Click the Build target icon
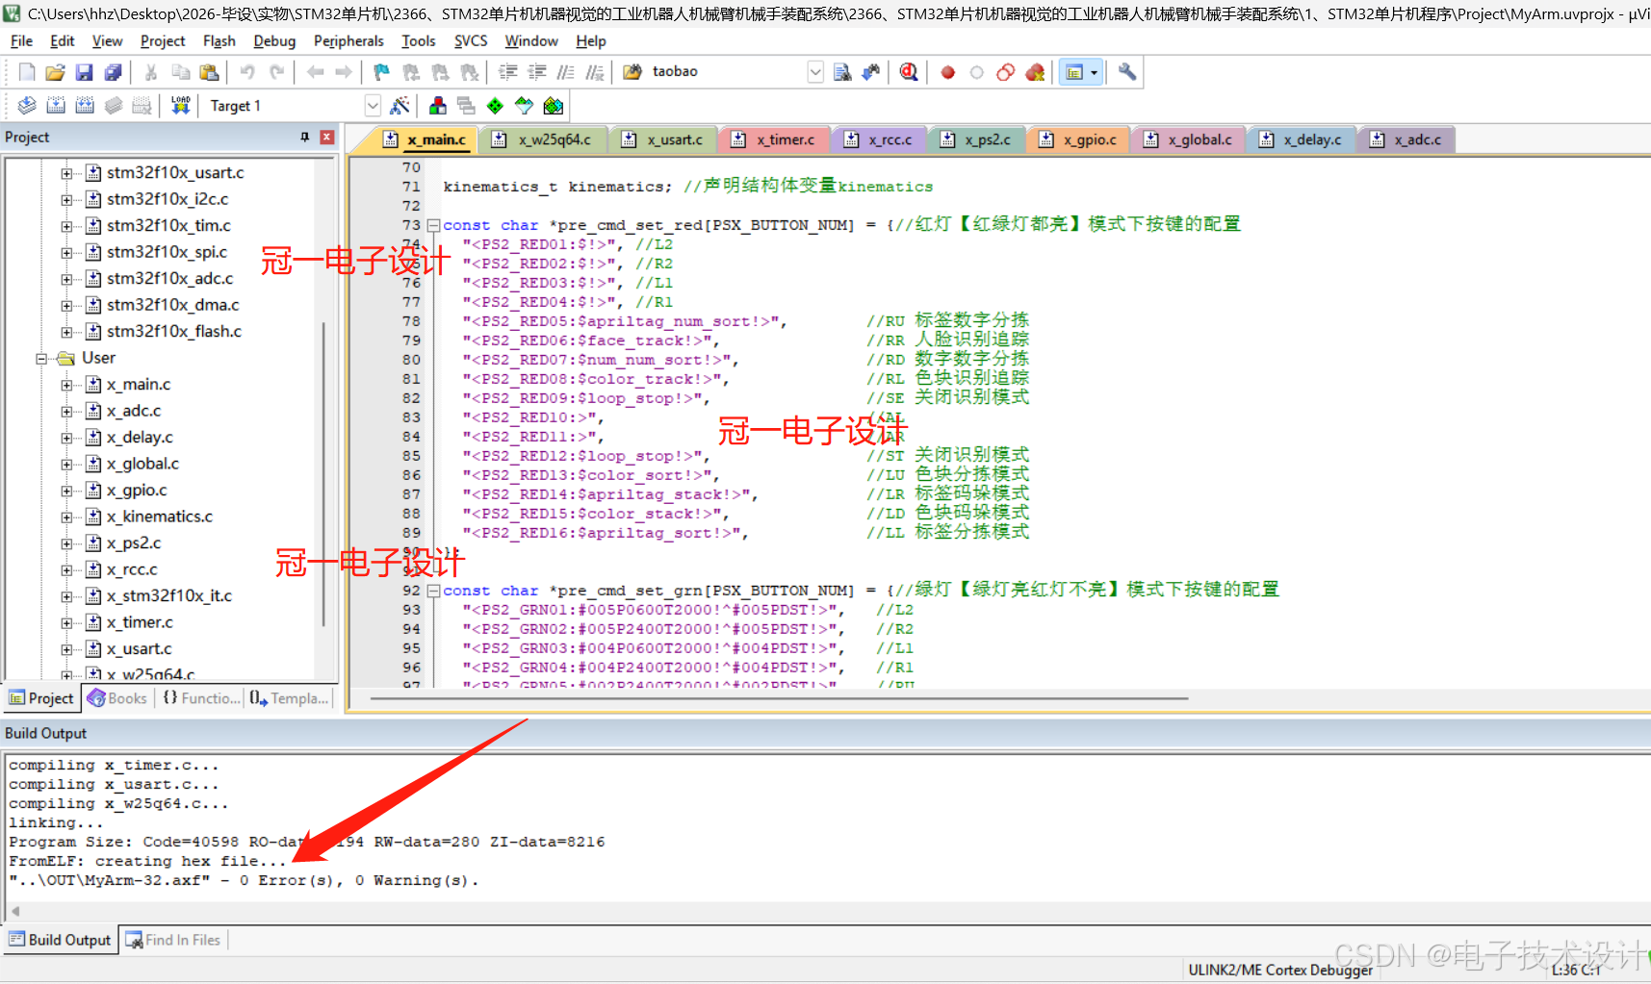This screenshot has width=1651, height=984. pyautogui.click(x=56, y=106)
